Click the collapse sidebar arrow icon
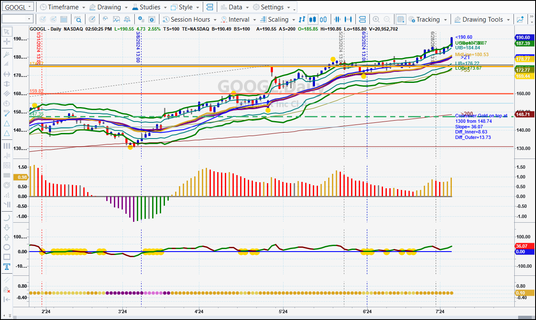Viewport: 536px width, 320px height. coord(7,300)
